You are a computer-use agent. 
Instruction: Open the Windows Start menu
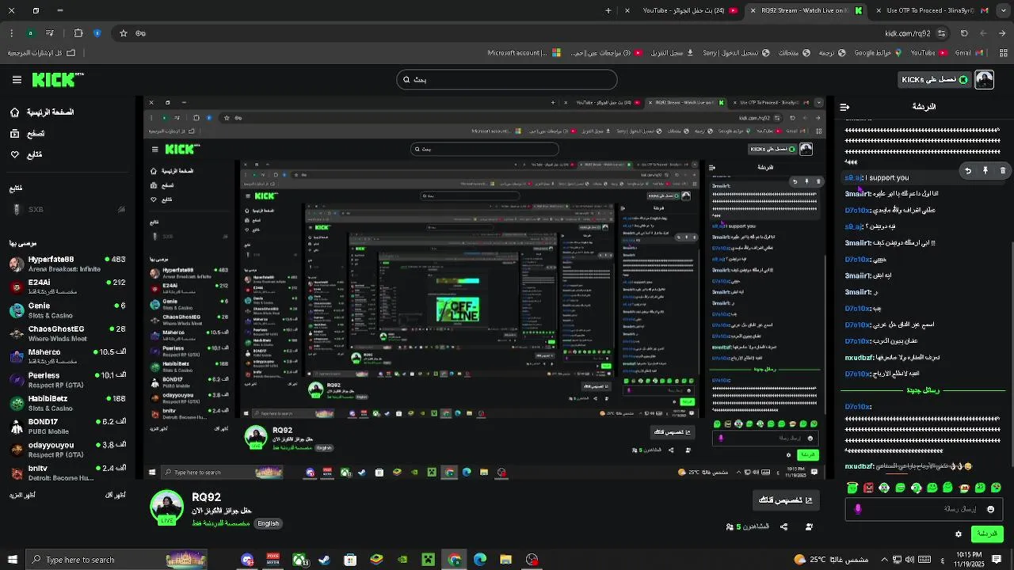[x=12, y=560]
